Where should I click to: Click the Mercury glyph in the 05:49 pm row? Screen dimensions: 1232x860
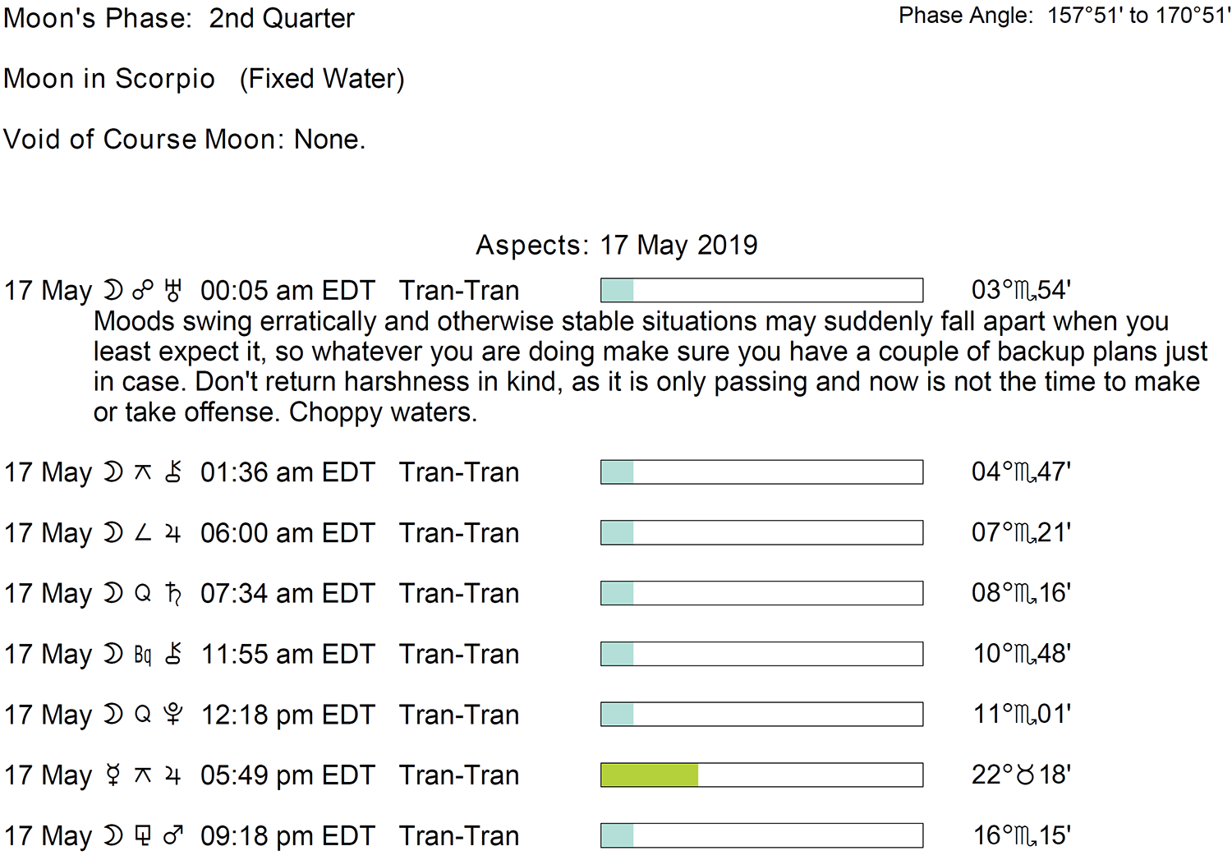[113, 775]
